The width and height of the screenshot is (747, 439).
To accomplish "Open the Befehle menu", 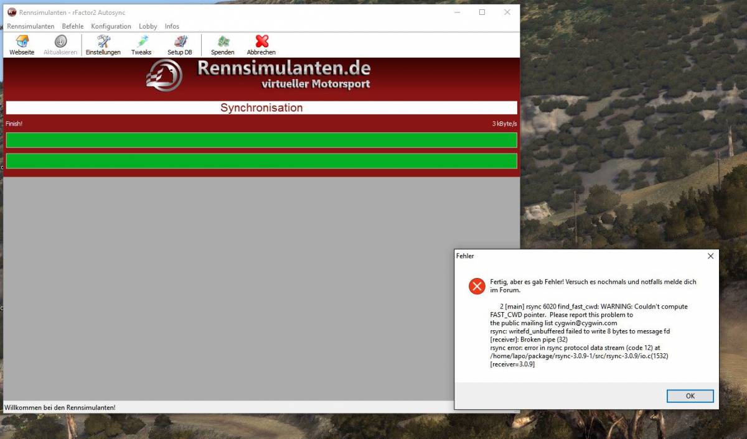I will point(73,26).
